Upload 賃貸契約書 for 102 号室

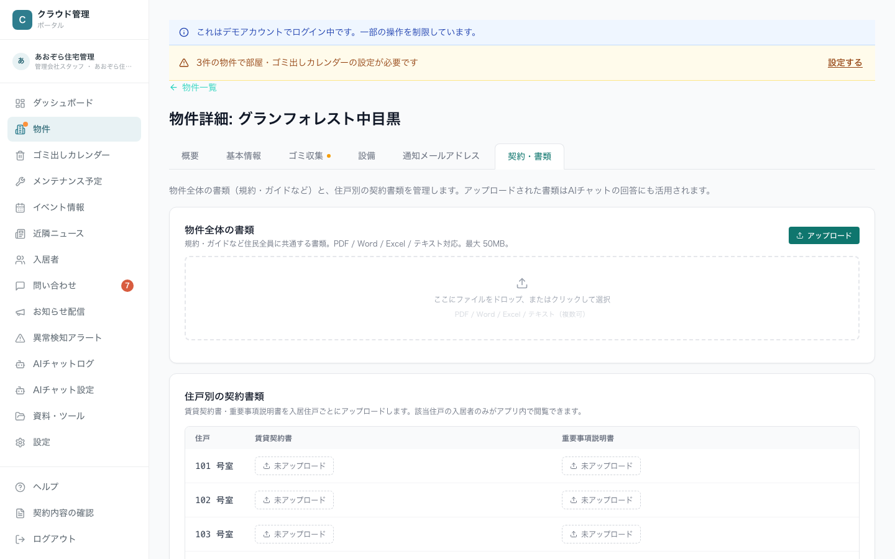[294, 500]
